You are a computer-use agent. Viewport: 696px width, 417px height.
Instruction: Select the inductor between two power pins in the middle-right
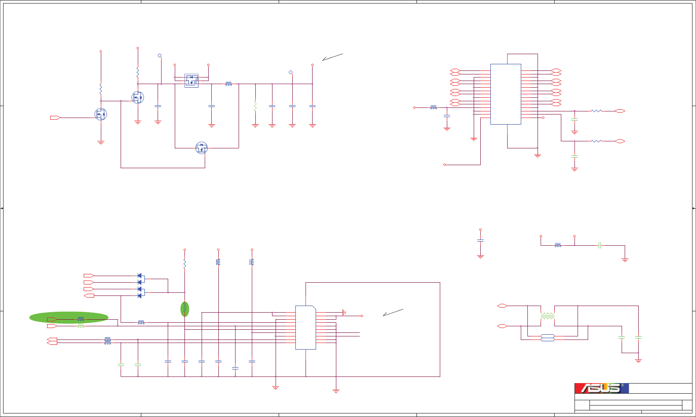coord(558,245)
